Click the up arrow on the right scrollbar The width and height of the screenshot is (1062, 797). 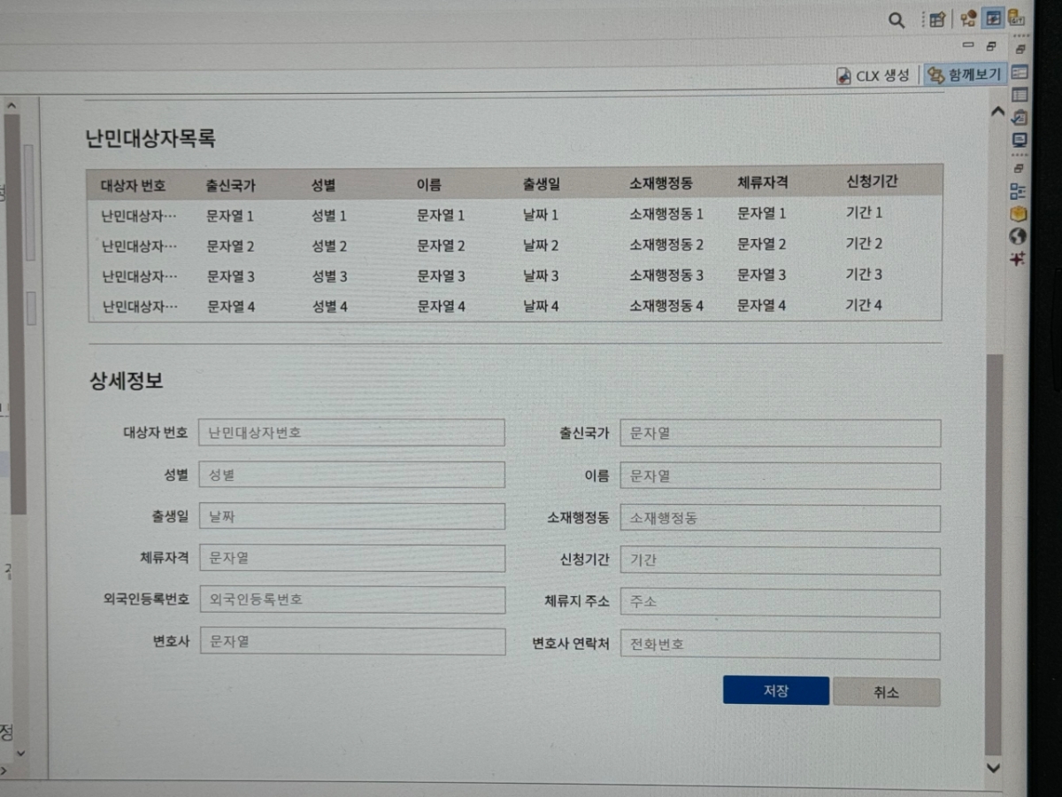pos(997,112)
